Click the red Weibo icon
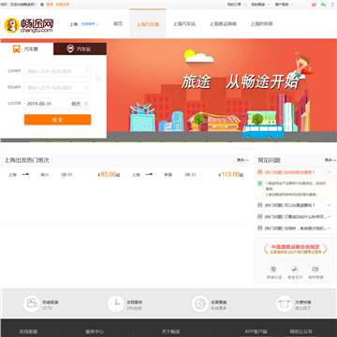The width and height of the screenshot is (337, 337). (314, 5)
